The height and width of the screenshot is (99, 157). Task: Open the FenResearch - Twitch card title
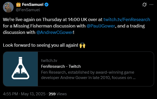pos(61,66)
